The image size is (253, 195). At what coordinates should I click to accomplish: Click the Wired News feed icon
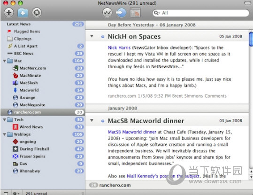15,127
